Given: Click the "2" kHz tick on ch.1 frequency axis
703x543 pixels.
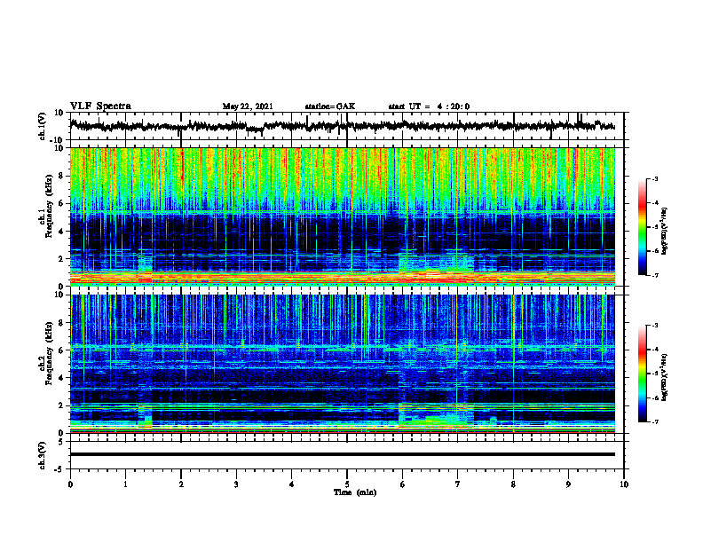Looking at the screenshot, I should pos(61,259).
